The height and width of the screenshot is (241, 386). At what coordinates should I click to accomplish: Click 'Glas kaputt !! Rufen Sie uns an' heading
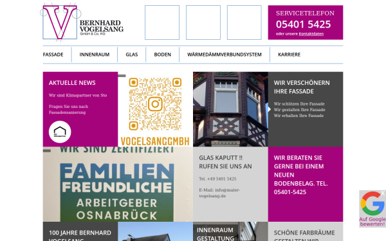click(225, 162)
